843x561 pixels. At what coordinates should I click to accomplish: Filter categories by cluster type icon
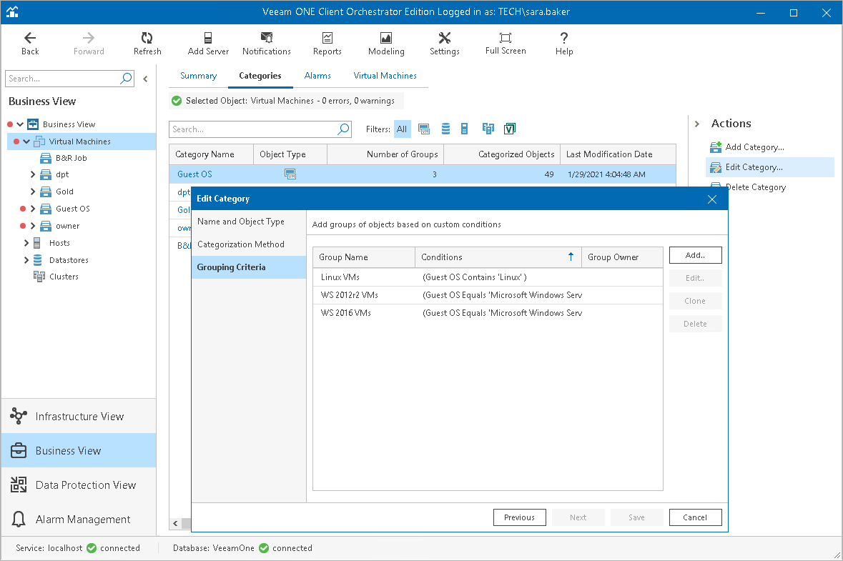488,129
